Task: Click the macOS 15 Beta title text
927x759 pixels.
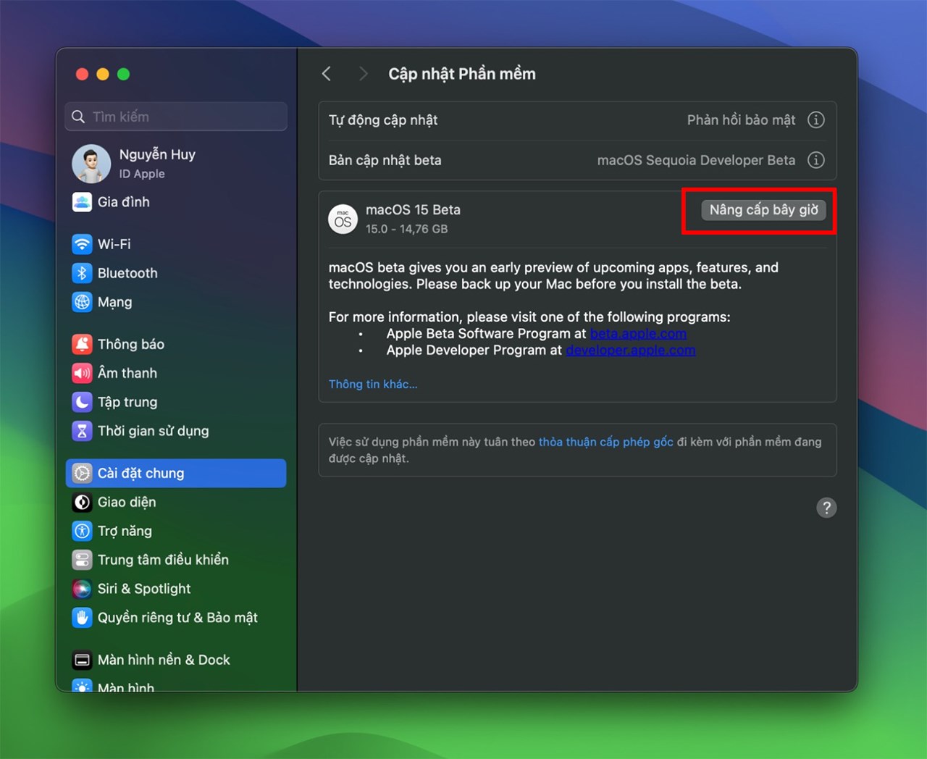Action: (x=413, y=209)
